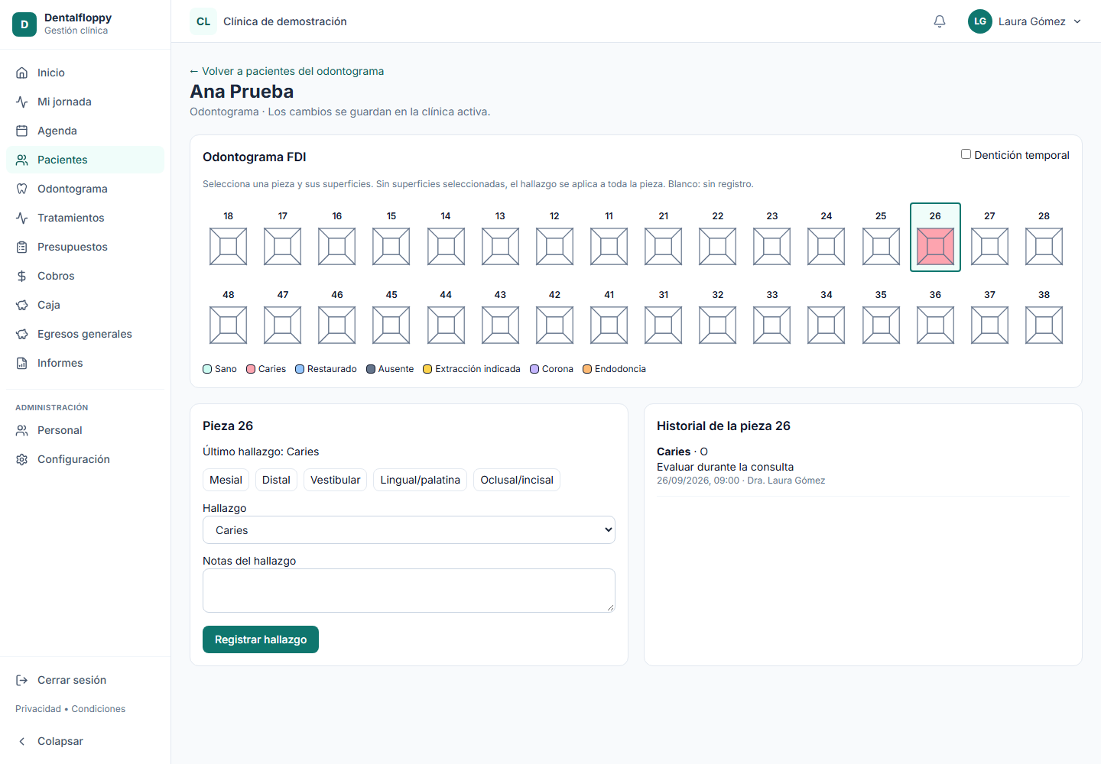Go to Tratamientos in the sidebar

[x=85, y=218]
